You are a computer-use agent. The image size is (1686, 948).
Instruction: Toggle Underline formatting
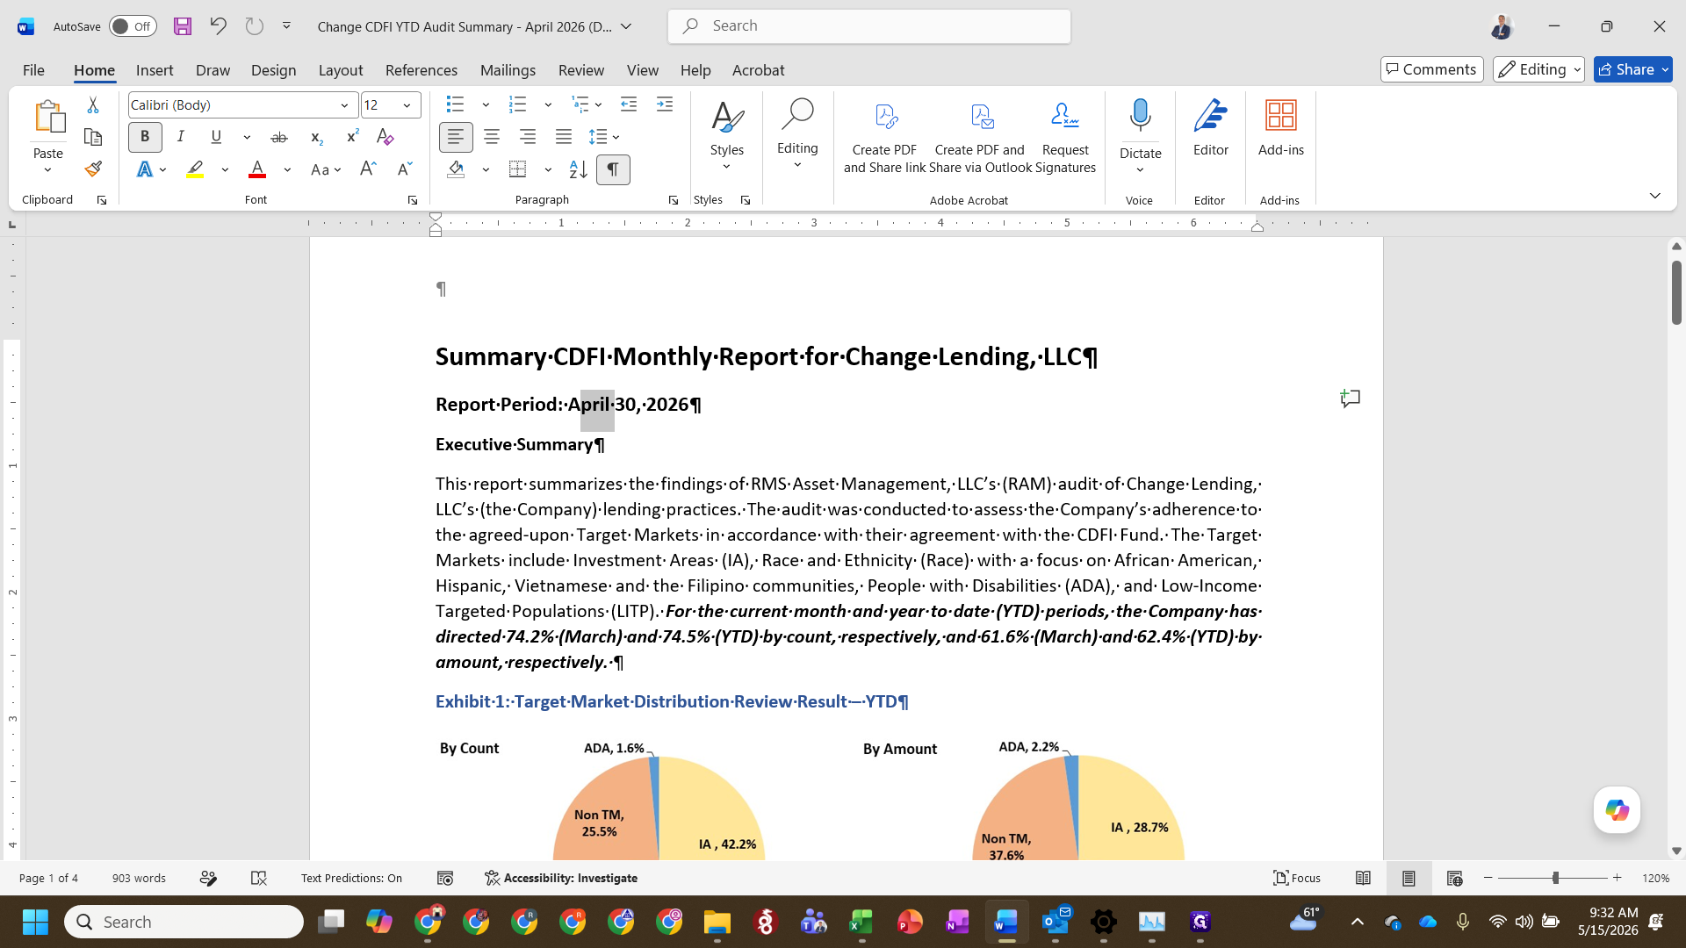coord(216,137)
